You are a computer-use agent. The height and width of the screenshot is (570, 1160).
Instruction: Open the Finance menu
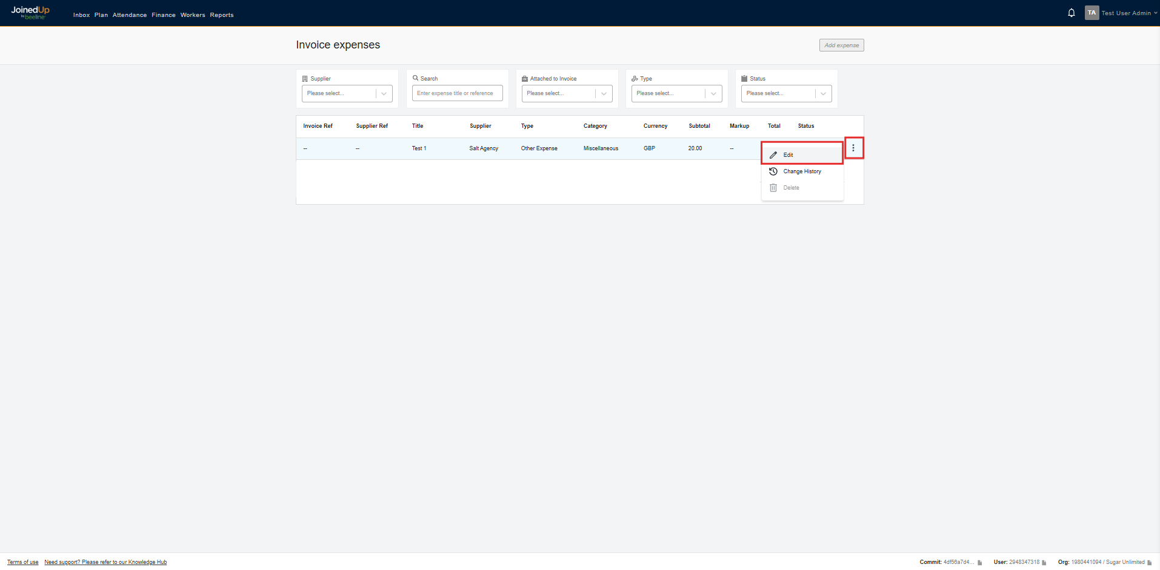click(x=164, y=15)
